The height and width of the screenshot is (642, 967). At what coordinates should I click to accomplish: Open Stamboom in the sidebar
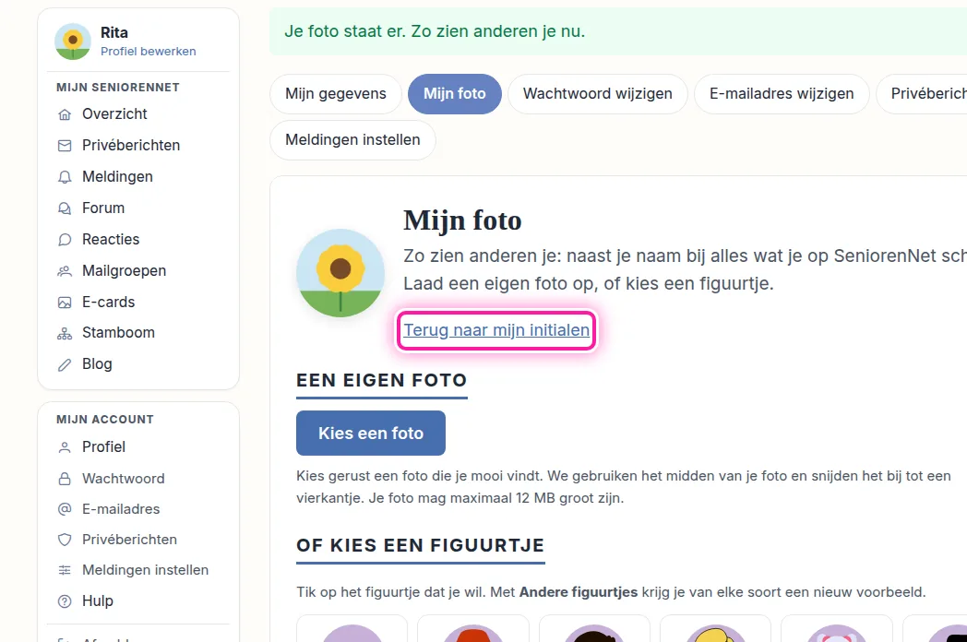pos(118,333)
